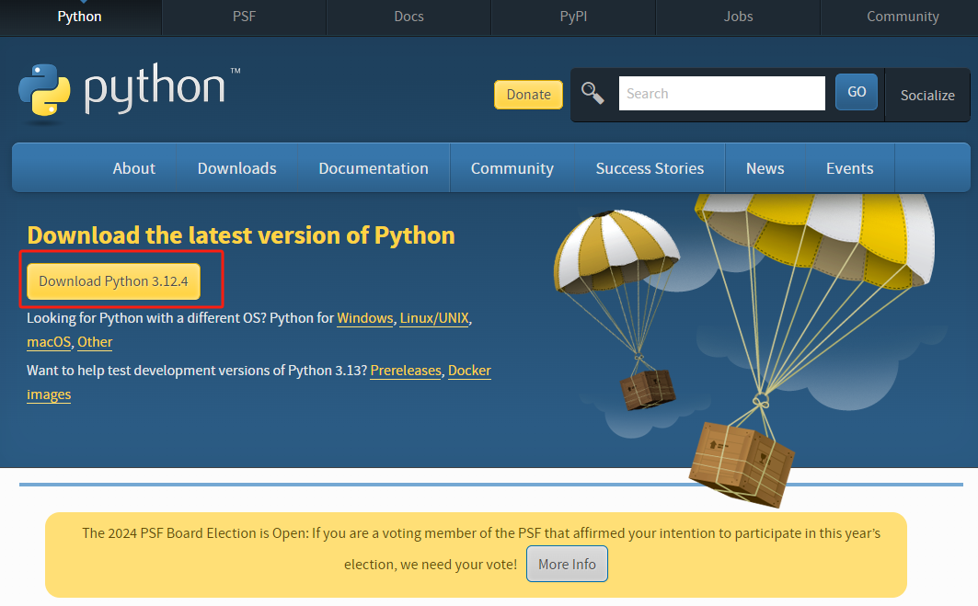Viewport: 978px width, 606px height.
Task: Open the Community item in main navigation
Action: click(512, 168)
